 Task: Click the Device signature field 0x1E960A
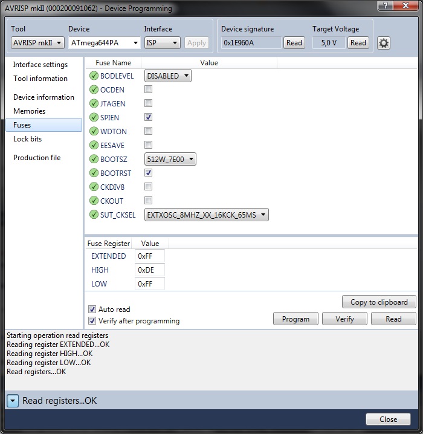point(251,43)
